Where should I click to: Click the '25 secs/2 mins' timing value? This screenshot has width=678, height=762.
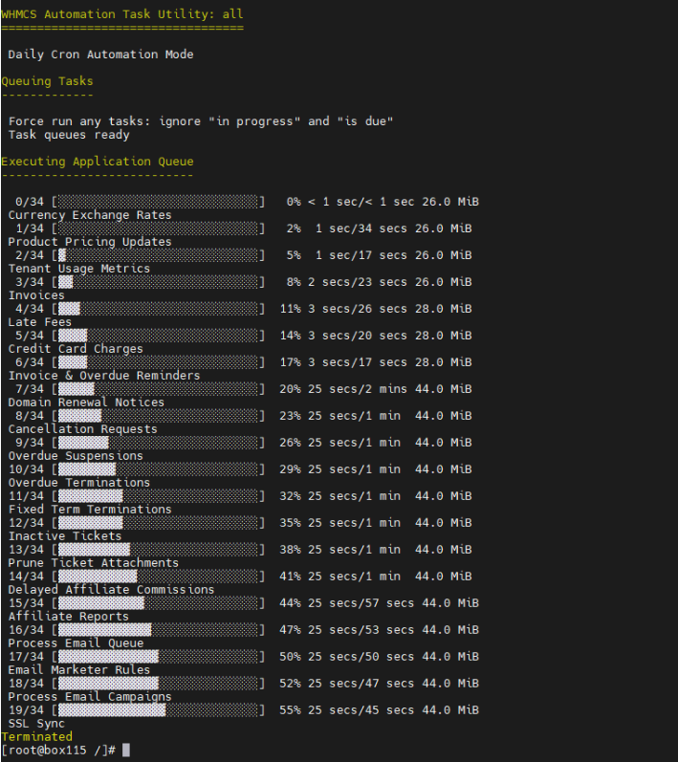[358, 389]
